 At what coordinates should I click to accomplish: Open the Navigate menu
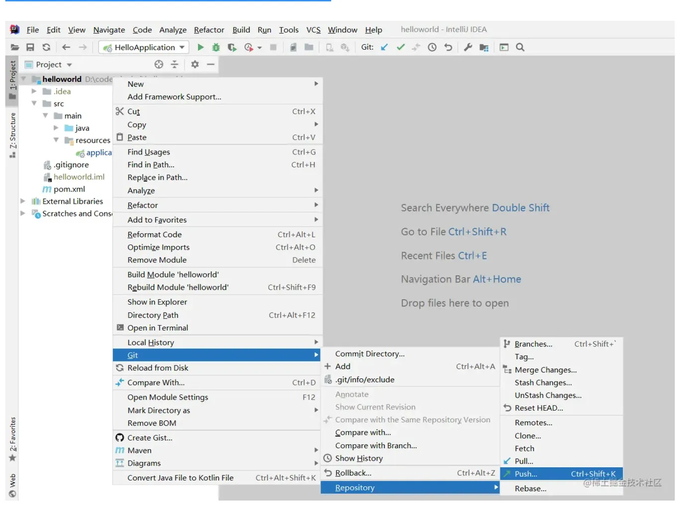coord(109,30)
